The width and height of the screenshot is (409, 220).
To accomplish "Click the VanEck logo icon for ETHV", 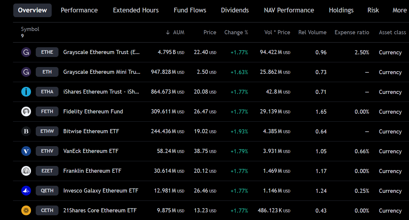I will point(26,151).
